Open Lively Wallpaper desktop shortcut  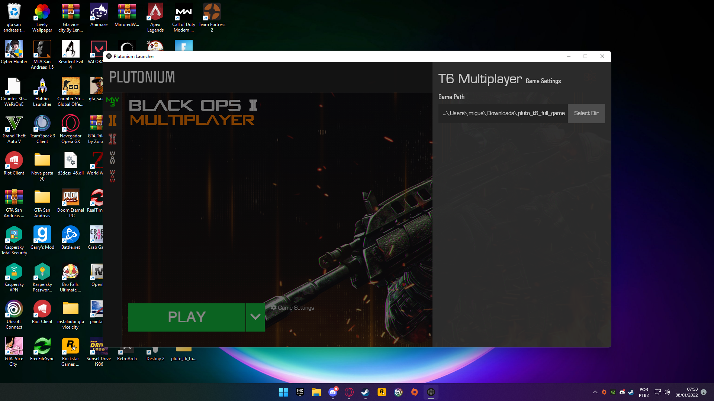point(42,17)
